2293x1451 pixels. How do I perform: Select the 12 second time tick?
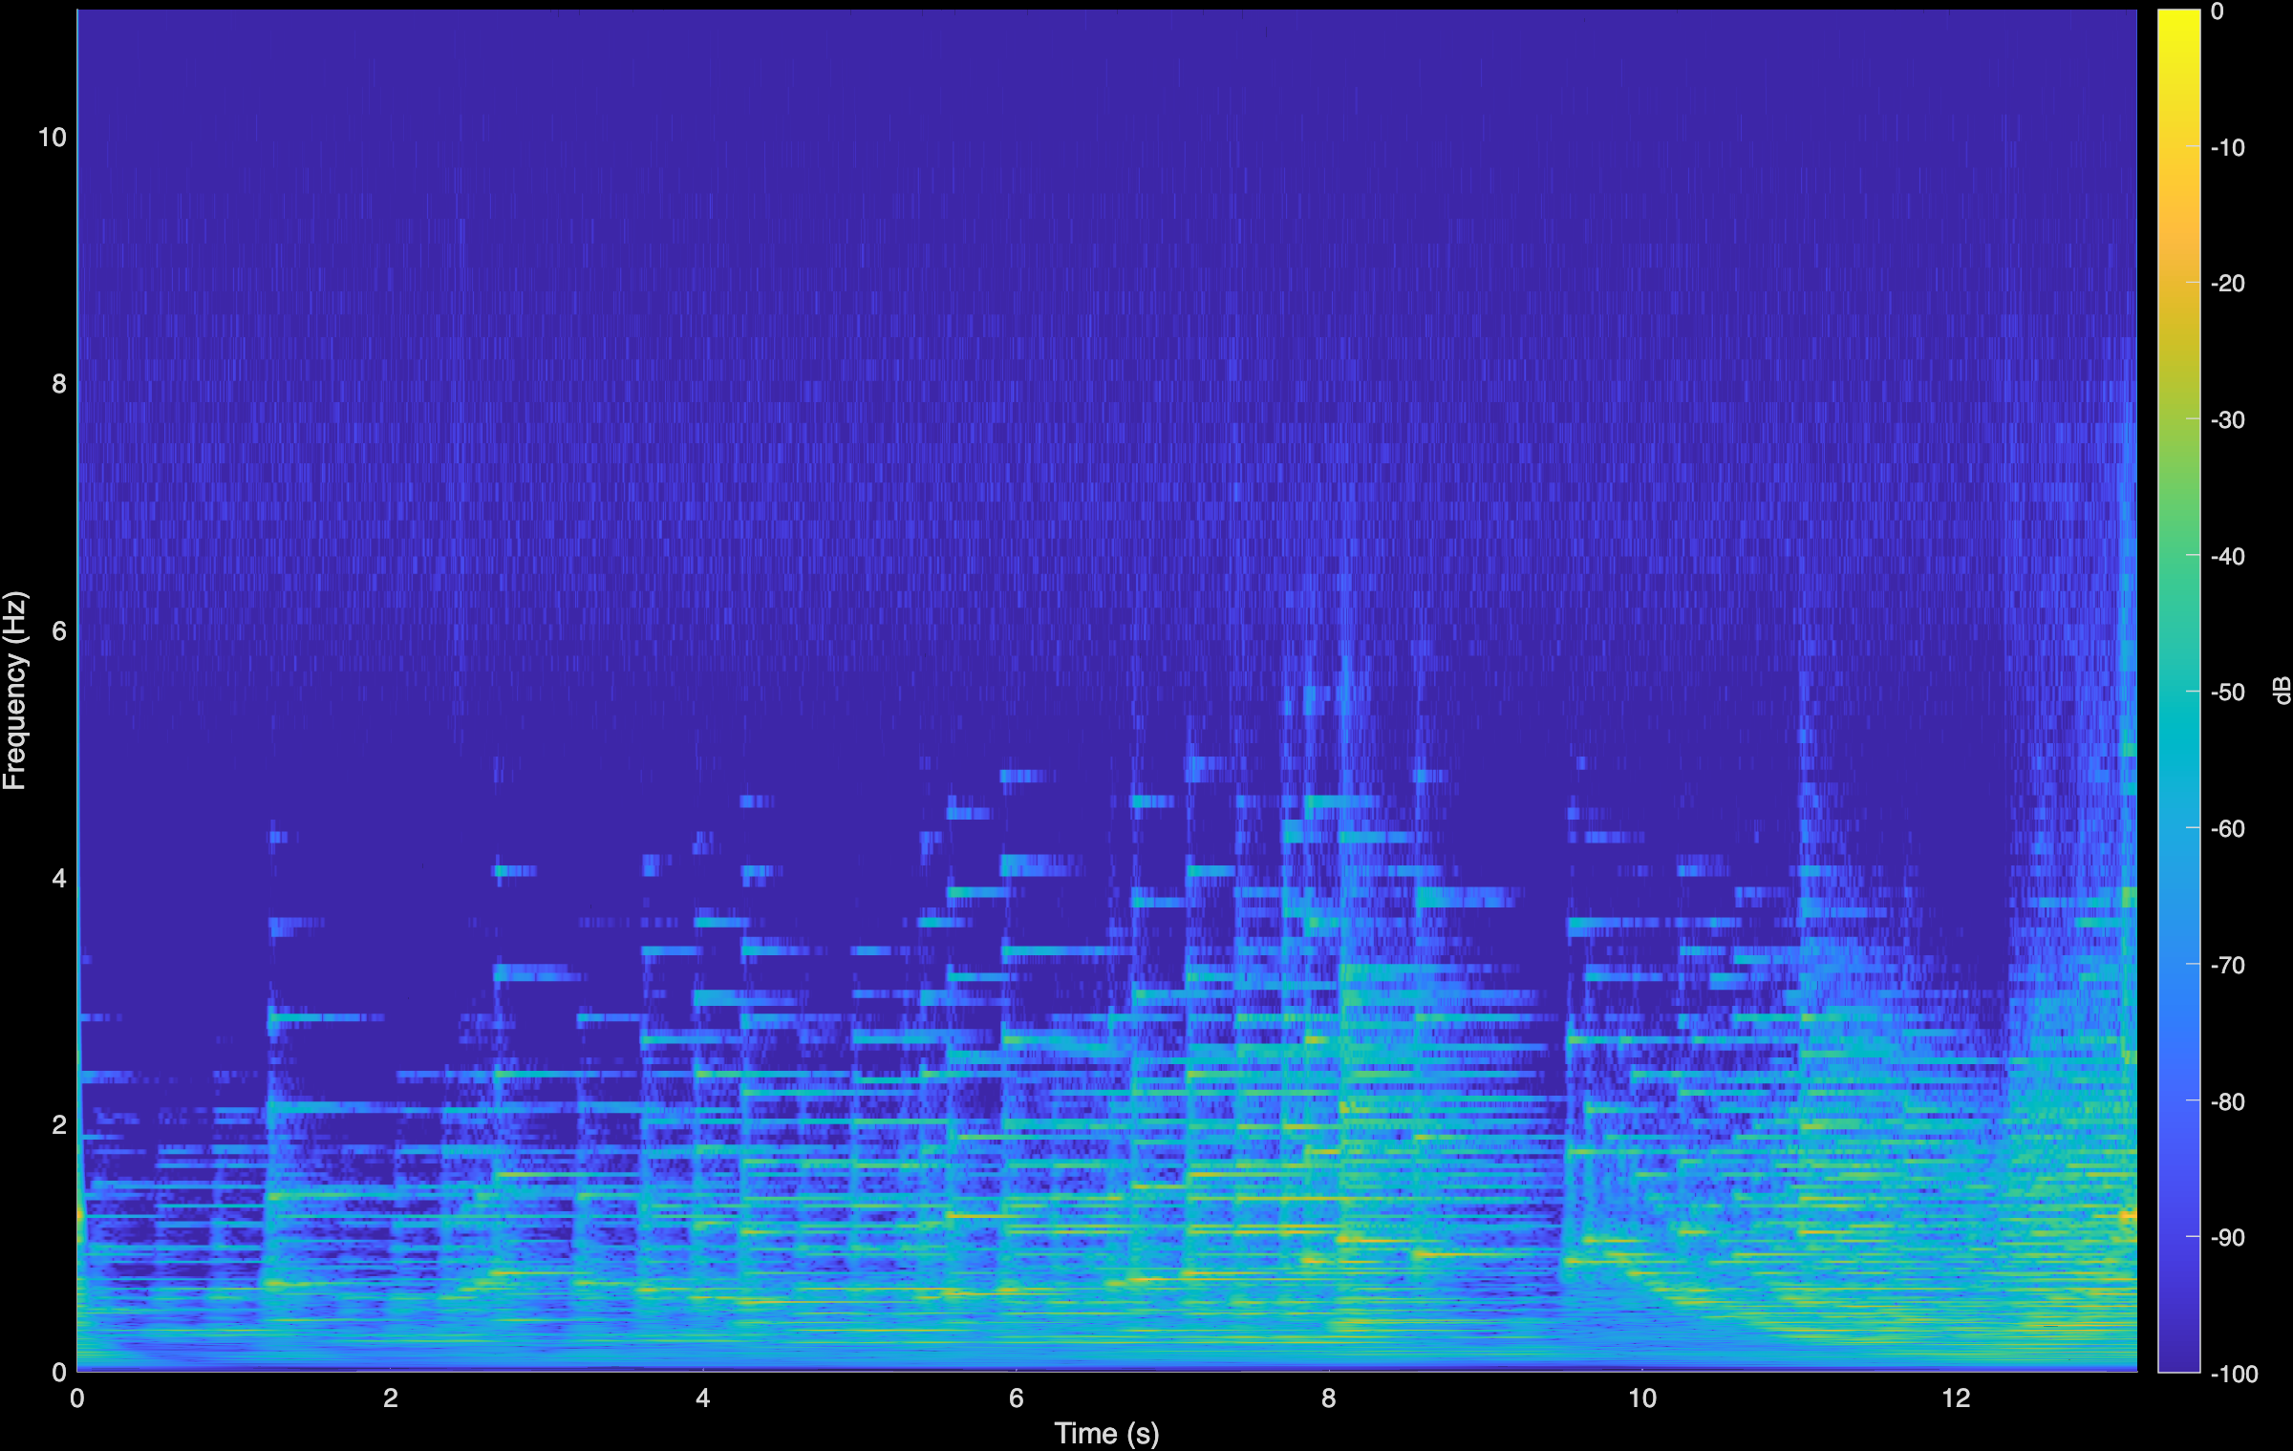coord(1956,1397)
